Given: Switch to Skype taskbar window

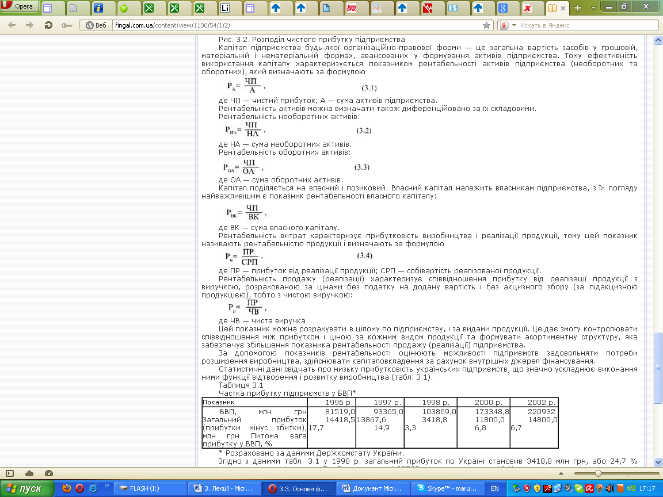Looking at the screenshot, I should [449, 488].
